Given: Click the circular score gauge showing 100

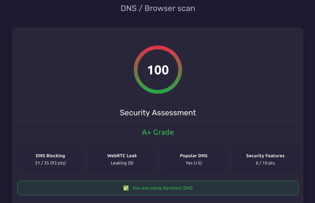Looking at the screenshot, I should [x=158, y=70].
